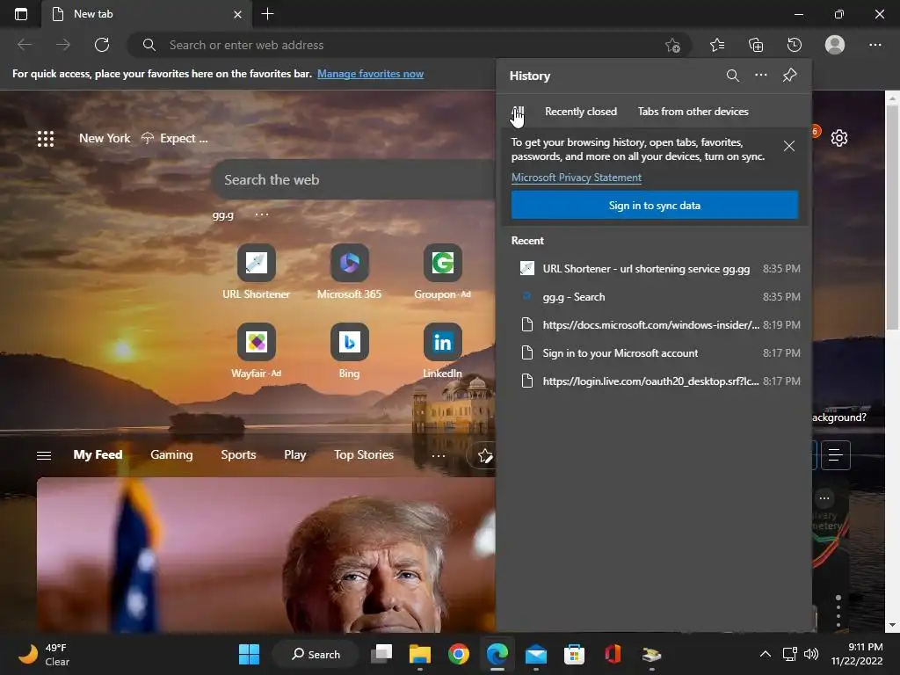The image size is (900, 675).
Task: Show more feed categories ellipsis
Action: [x=438, y=456]
